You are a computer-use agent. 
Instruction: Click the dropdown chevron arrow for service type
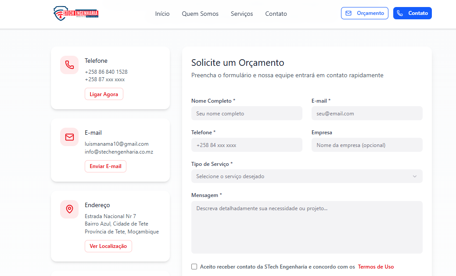click(x=415, y=176)
